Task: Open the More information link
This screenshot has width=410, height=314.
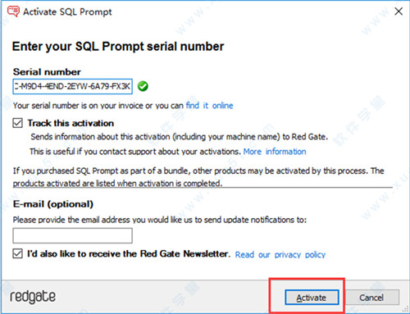Action: click(275, 152)
